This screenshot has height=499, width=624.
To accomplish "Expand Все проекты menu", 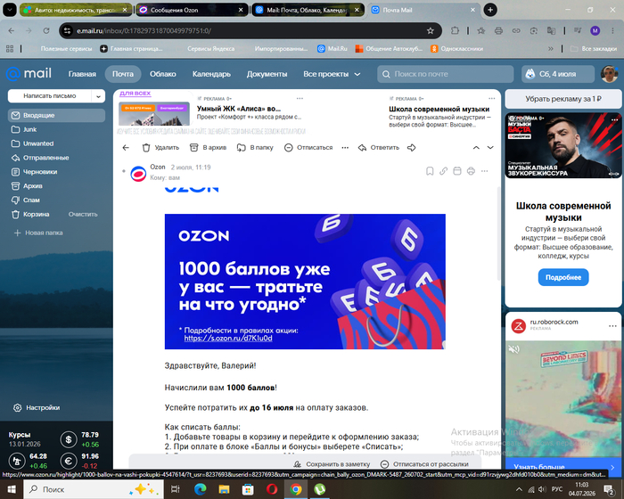I will 332,74.
